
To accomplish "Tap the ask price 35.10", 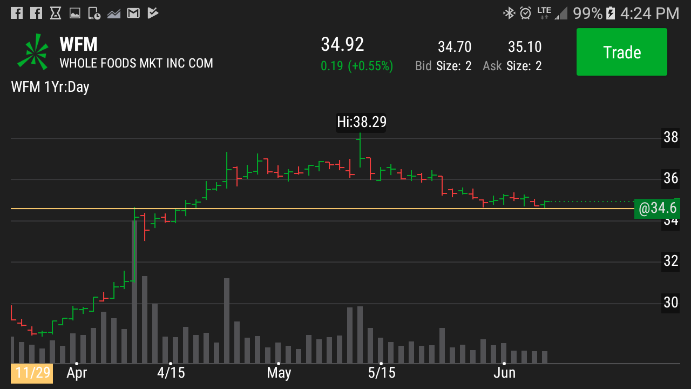I will [525, 47].
